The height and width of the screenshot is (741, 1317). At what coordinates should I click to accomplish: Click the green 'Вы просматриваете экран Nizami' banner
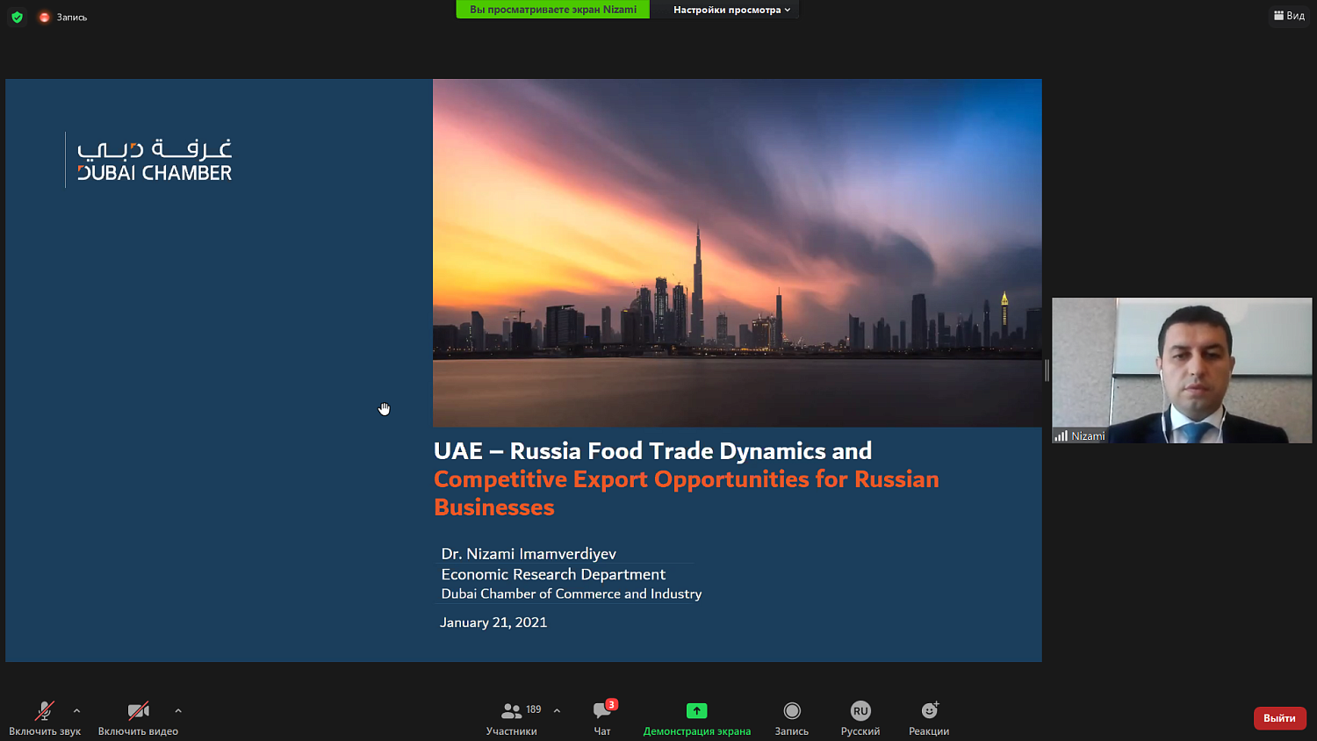tap(553, 10)
